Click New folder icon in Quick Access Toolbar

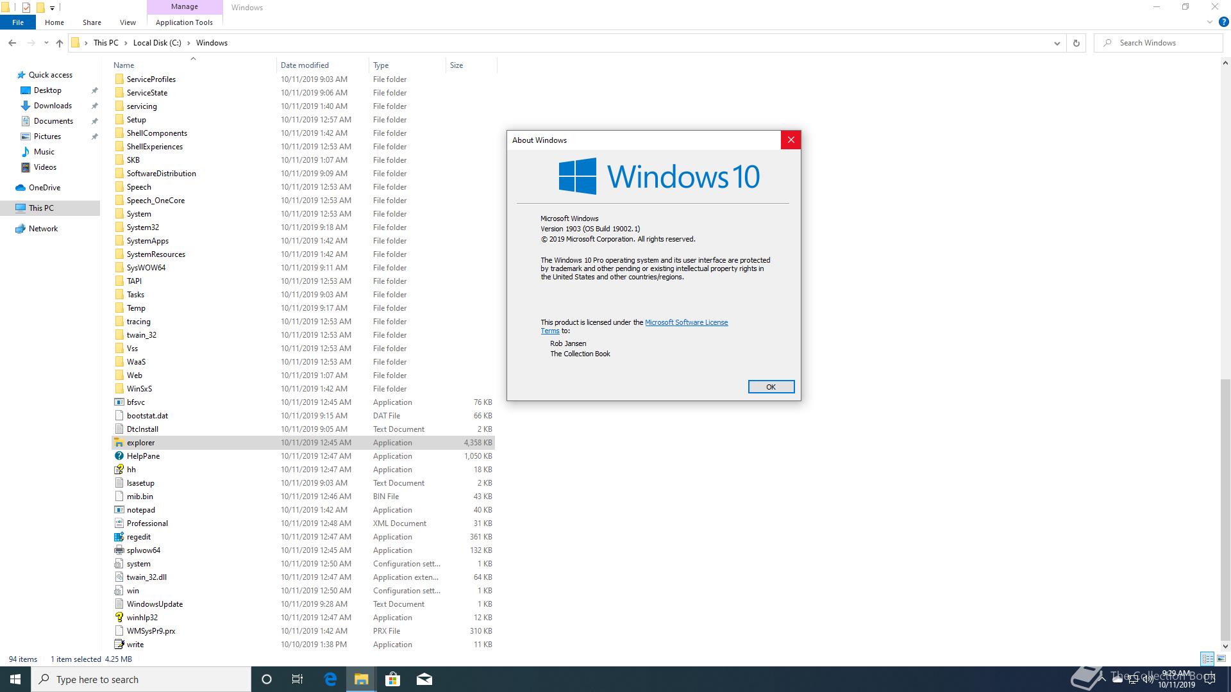pyautogui.click(x=40, y=8)
